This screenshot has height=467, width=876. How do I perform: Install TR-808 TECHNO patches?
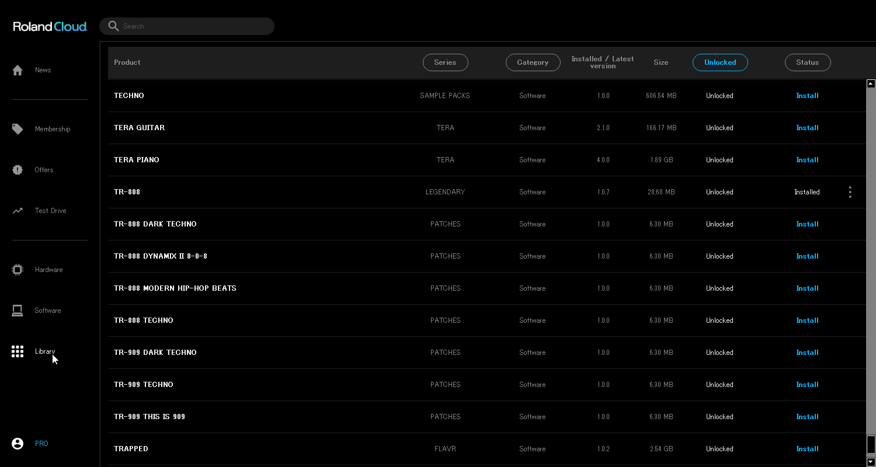click(x=808, y=320)
